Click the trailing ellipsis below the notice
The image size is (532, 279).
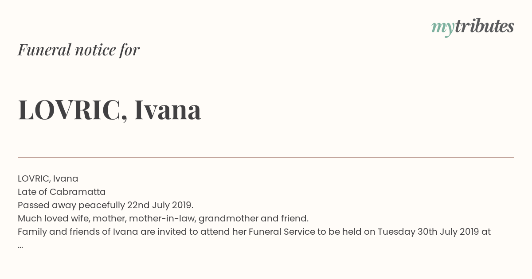pyautogui.click(x=20, y=246)
